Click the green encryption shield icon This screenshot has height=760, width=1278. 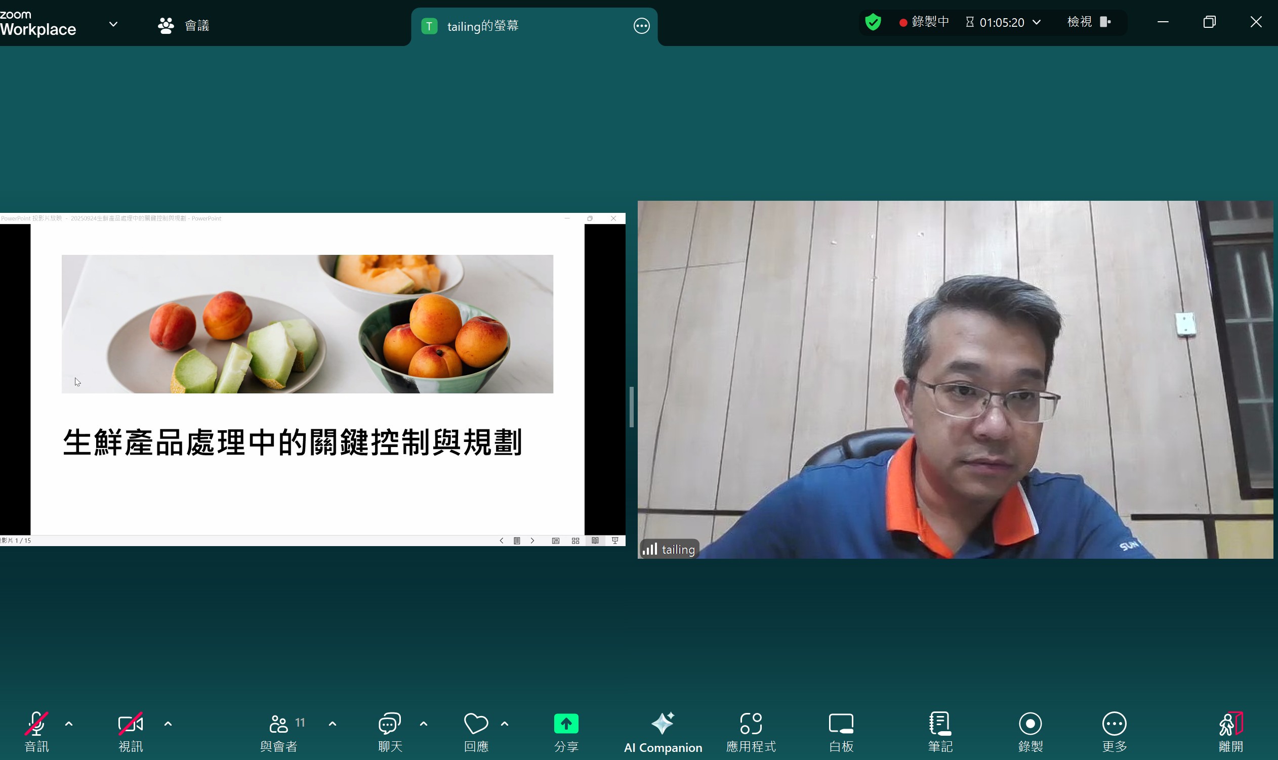873,22
